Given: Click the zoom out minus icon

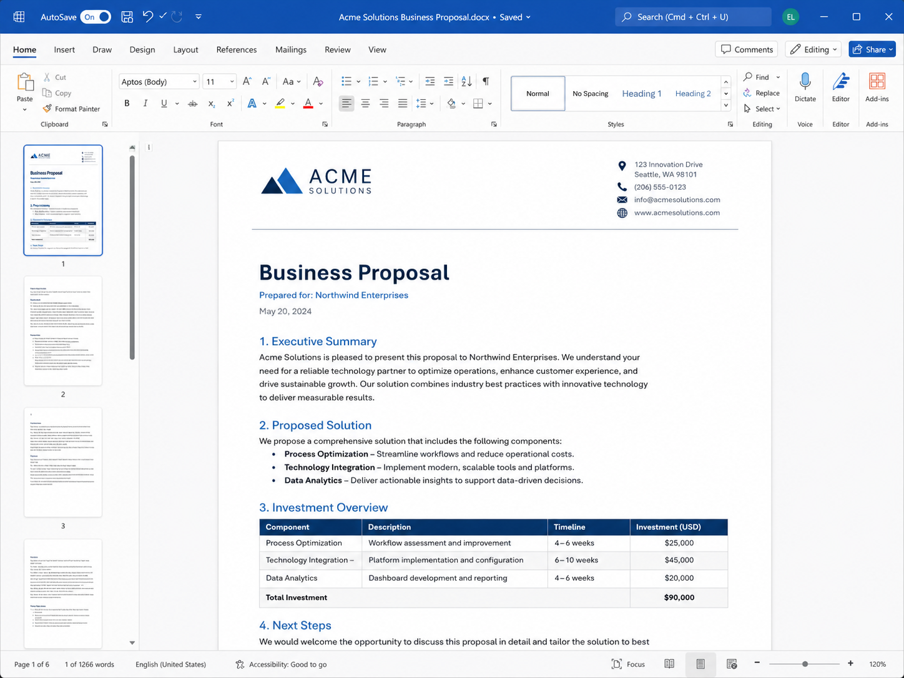Looking at the screenshot, I should [757, 664].
